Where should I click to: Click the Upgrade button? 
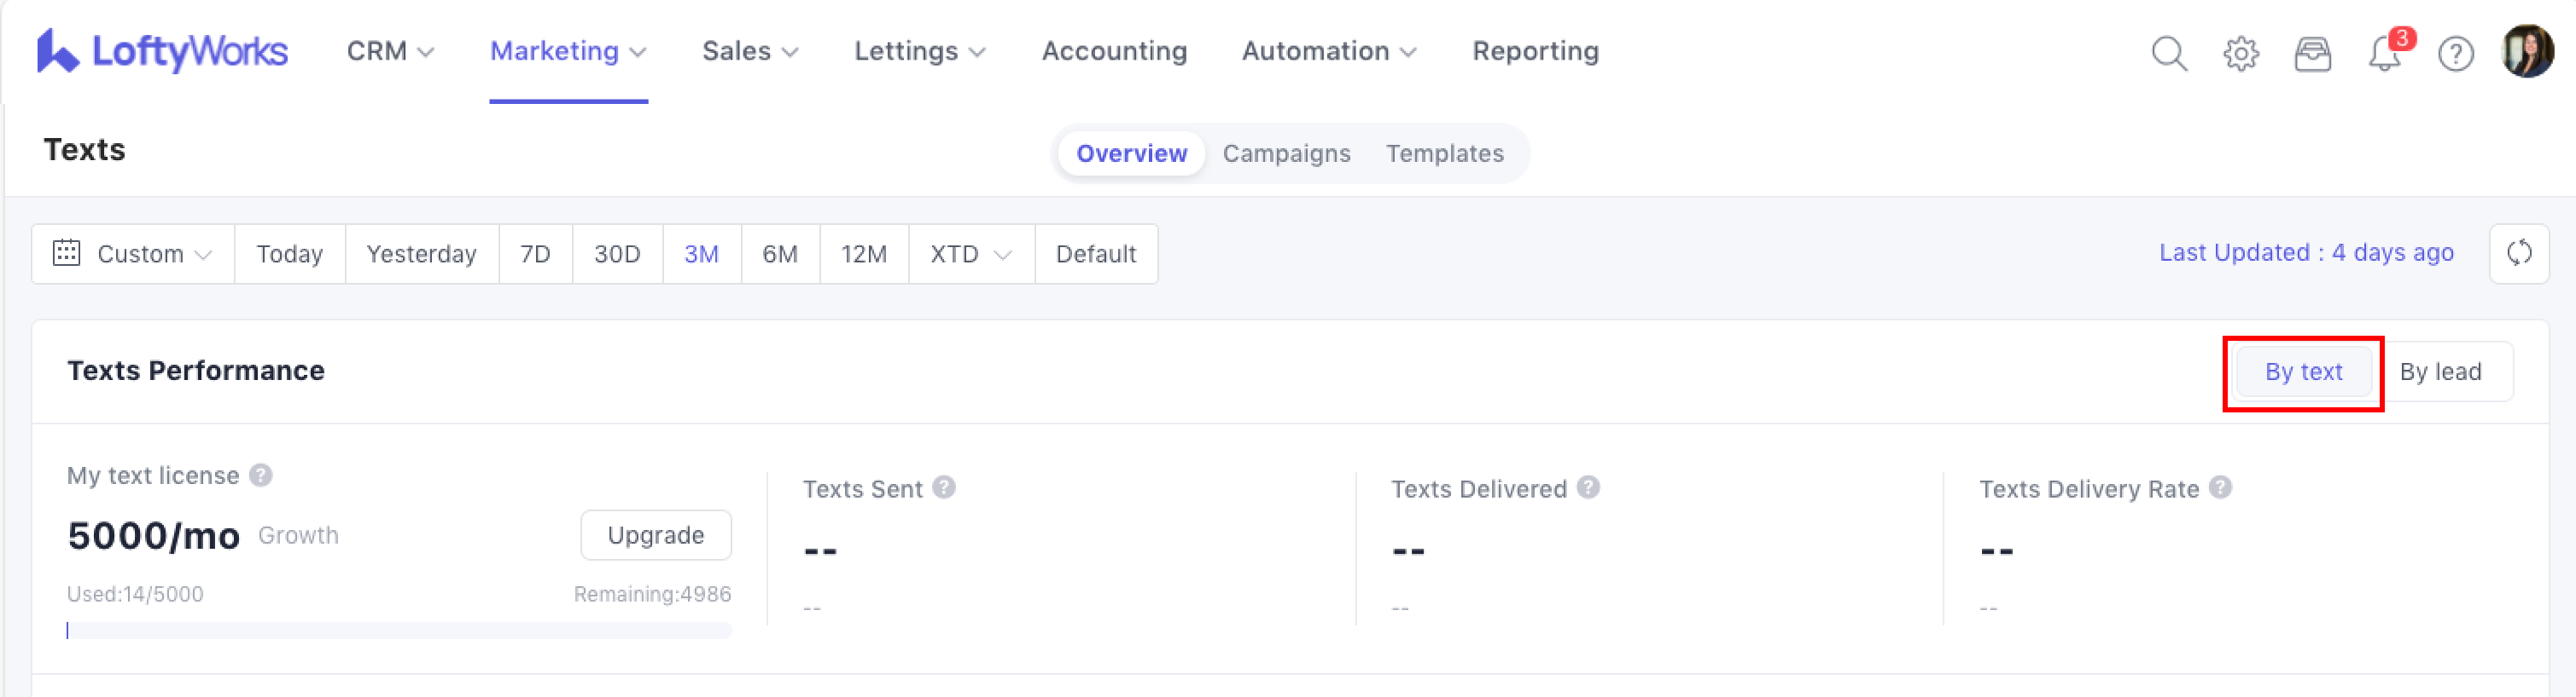(655, 535)
